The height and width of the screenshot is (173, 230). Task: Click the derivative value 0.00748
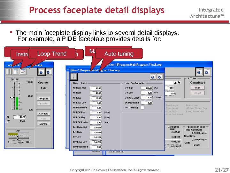click(176, 132)
